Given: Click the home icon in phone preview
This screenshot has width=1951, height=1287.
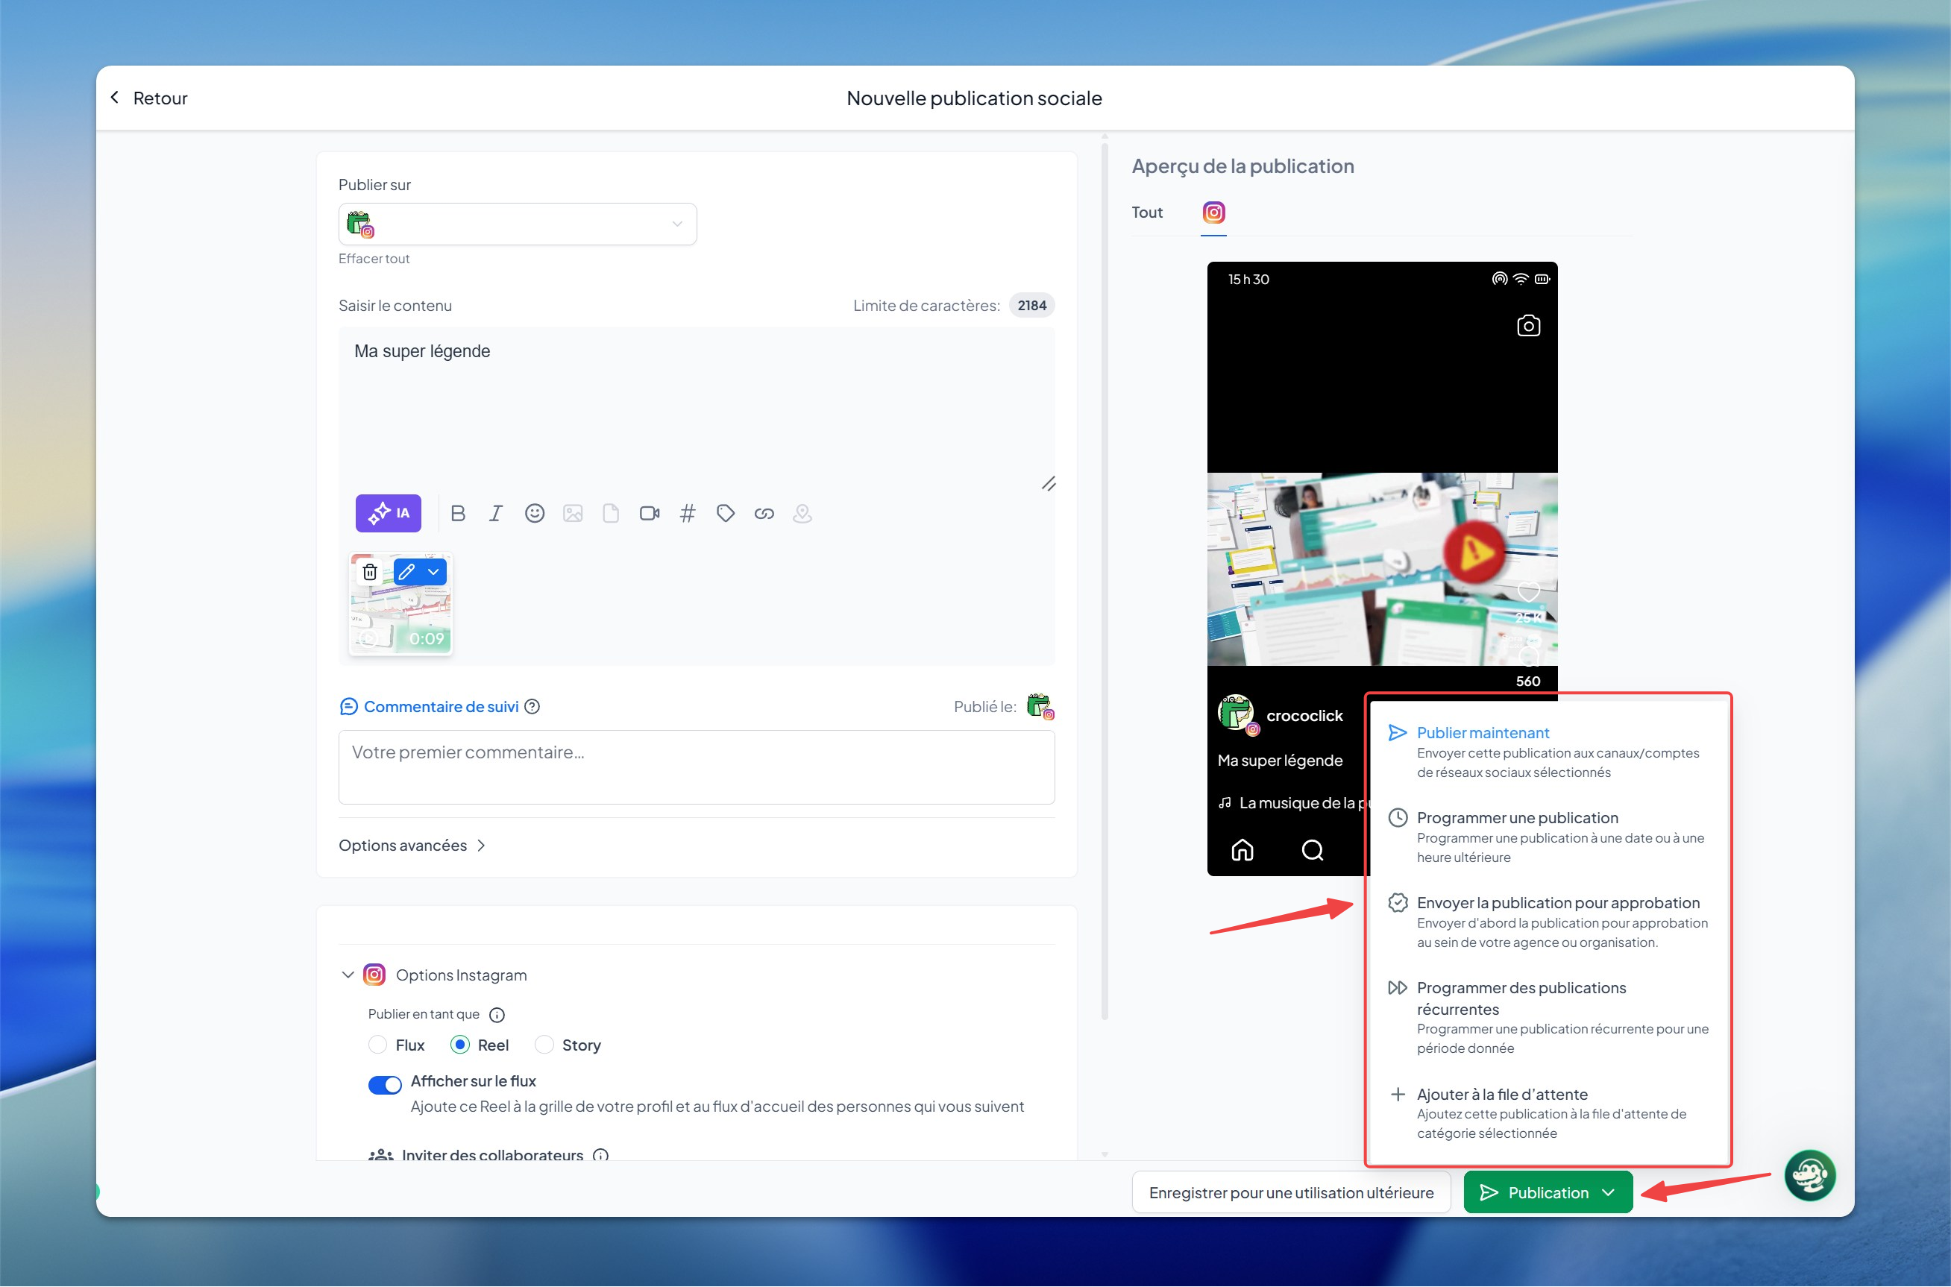Looking at the screenshot, I should pos(1242,849).
